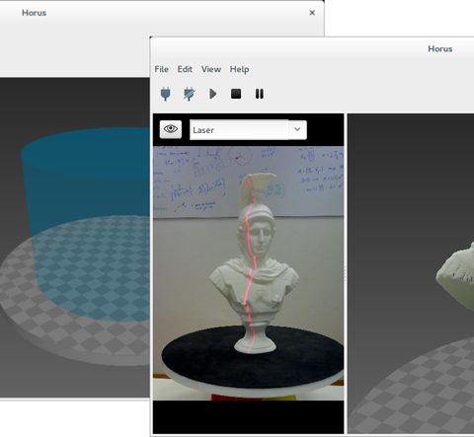Stop the scan with the stop button
The width and height of the screenshot is (474, 437).
(236, 94)
